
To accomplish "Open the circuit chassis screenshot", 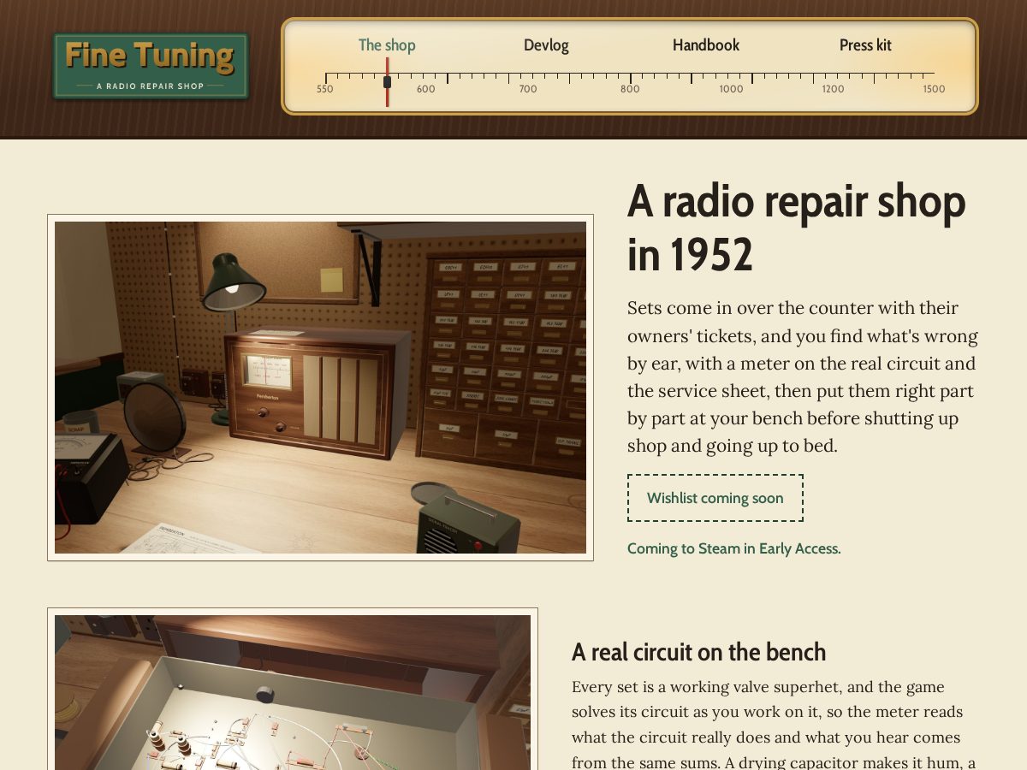I will pos(293,690).
